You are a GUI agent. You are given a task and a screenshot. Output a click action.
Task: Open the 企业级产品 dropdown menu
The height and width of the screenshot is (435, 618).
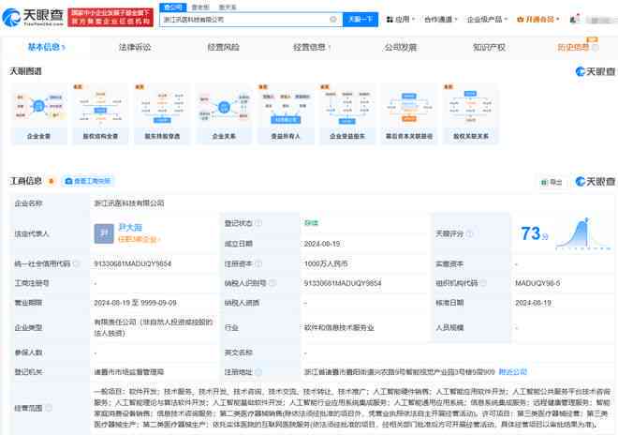487,19
